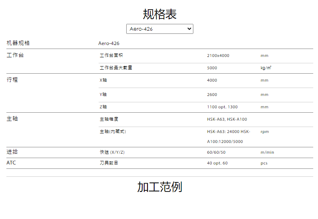
Task: Click the 5000 load value
Action: tap(212, 68)
